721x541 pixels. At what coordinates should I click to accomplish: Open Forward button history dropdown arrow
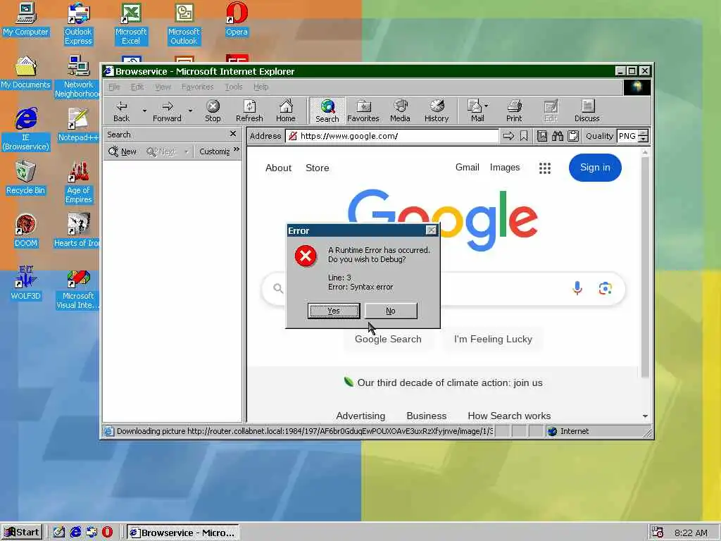point(190,111)
